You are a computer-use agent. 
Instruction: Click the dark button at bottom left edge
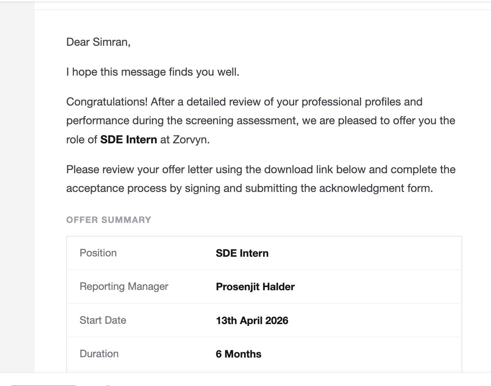pyautogui.click(x=43, y=385)
